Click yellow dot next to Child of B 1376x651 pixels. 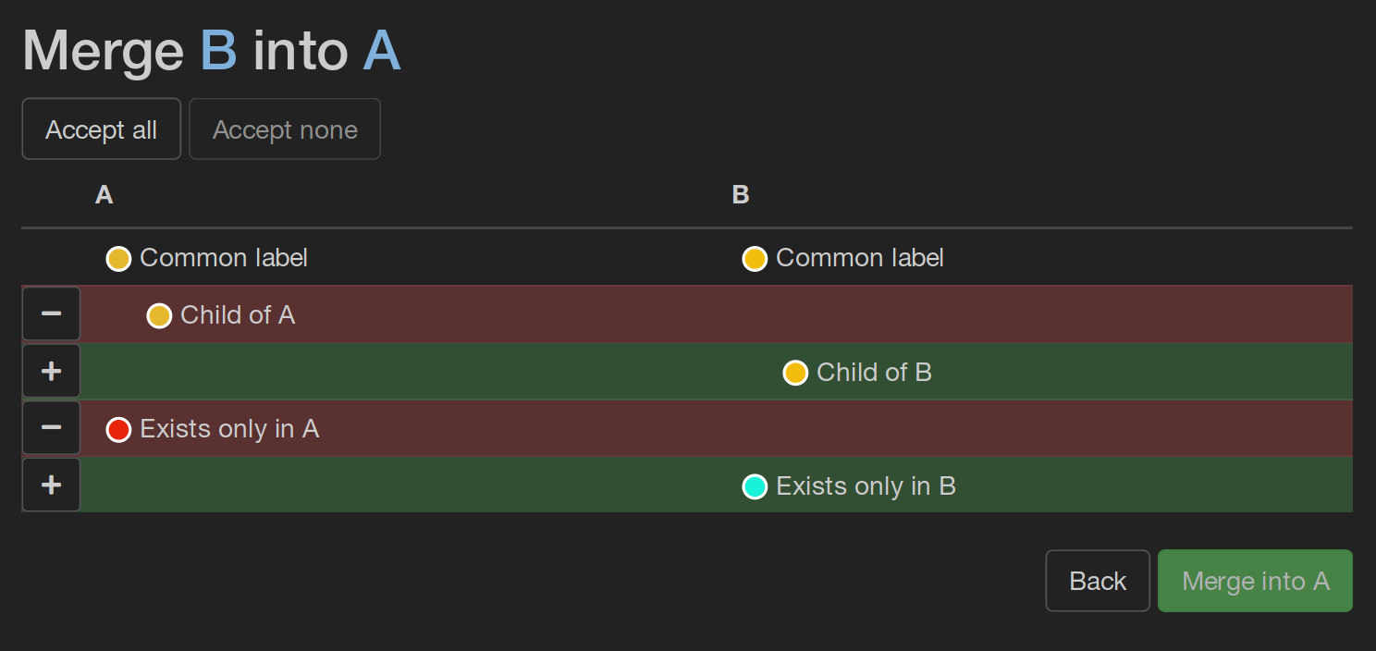pyautogui.click(x=795, y=373)
